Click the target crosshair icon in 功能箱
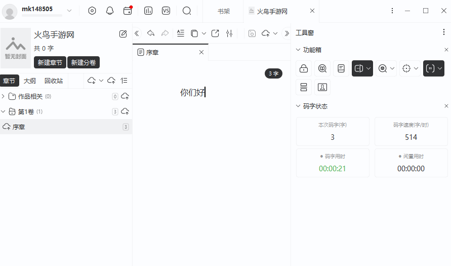451x266 pixels. [406, 68]
